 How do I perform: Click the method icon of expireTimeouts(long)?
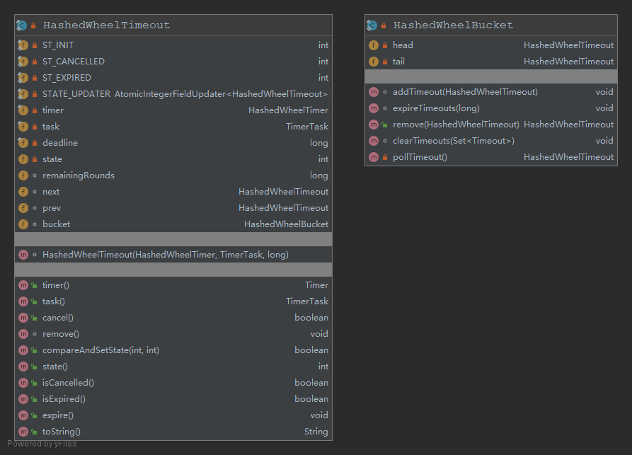click(374, 108)
